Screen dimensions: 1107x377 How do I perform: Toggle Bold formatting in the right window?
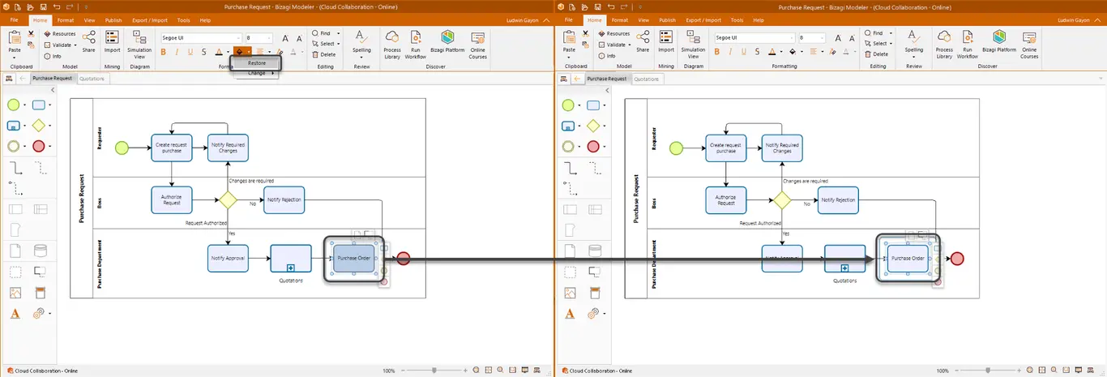coord(716,52)
